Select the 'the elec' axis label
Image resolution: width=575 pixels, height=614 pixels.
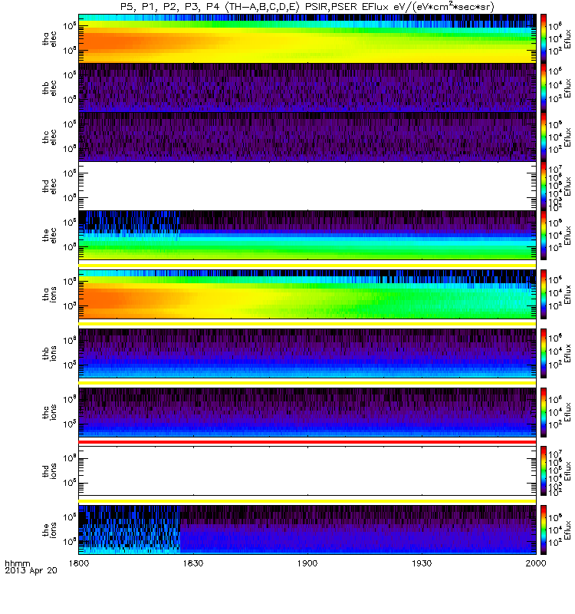coord(49,236)
